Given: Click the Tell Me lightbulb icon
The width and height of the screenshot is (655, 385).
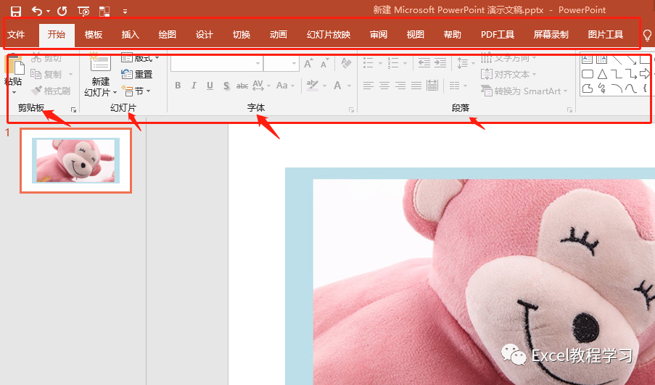Looking at the screenshot, I should click(x=647, y=36).
